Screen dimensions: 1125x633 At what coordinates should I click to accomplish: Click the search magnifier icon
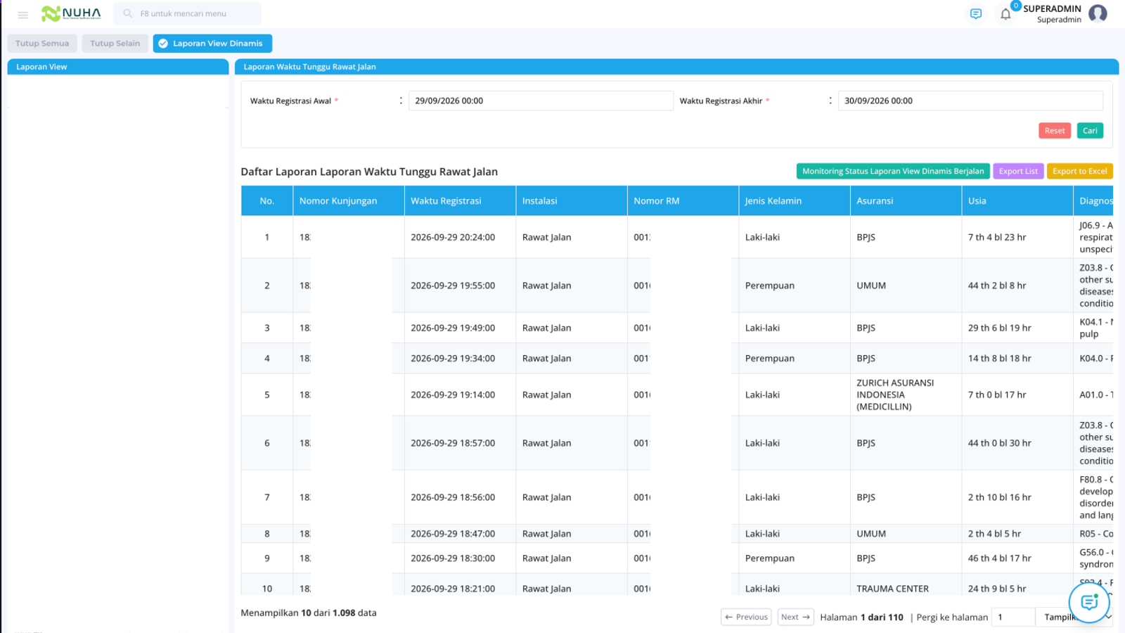pyautogui.click(x=128, y=13)
